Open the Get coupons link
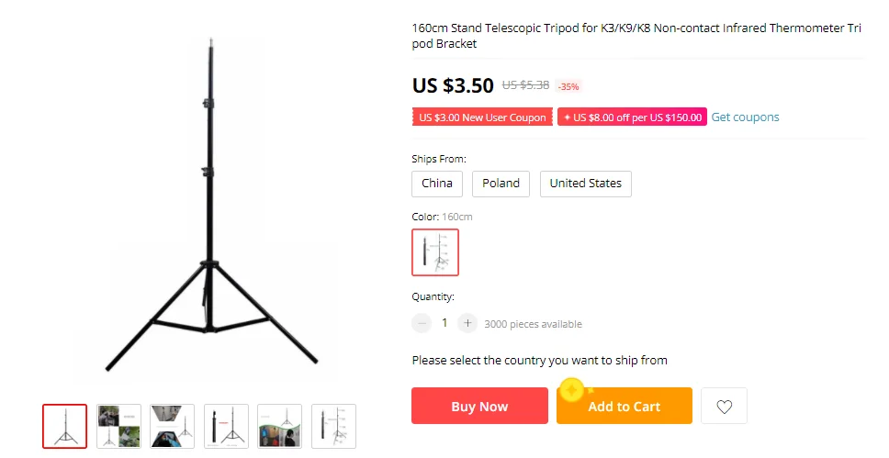889x458 pixels. [745, 117]
